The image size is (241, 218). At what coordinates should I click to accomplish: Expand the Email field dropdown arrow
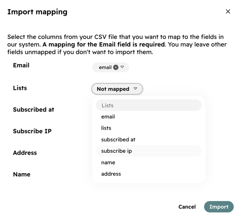(x=122, y=67)
